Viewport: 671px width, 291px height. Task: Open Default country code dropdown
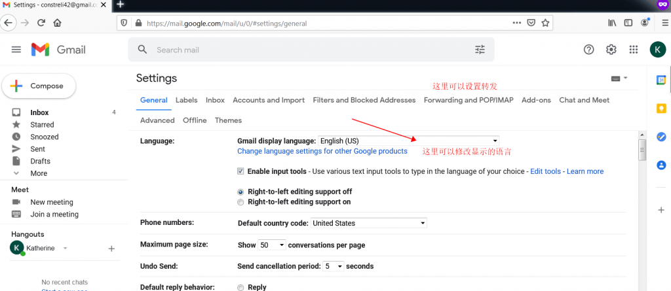click(369, 223)
